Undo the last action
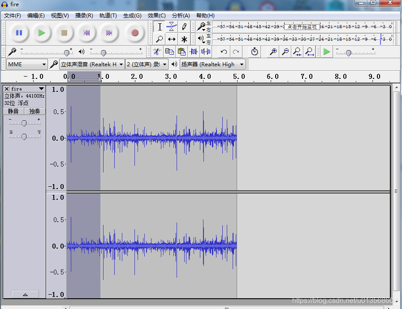Viewport: 402px width, 309px height. 224,52
